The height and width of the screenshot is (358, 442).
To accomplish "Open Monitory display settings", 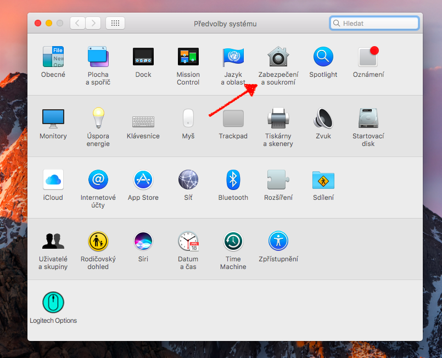I will tap(53, 119).
